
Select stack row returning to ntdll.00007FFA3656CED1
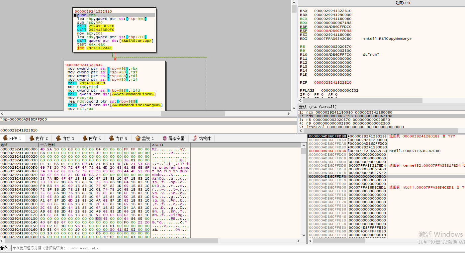pyautogui.click(x=386, y=187)
